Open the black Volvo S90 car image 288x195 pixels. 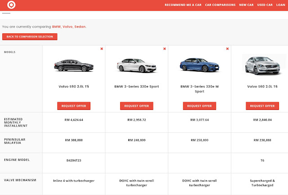[x=74, y=65]
